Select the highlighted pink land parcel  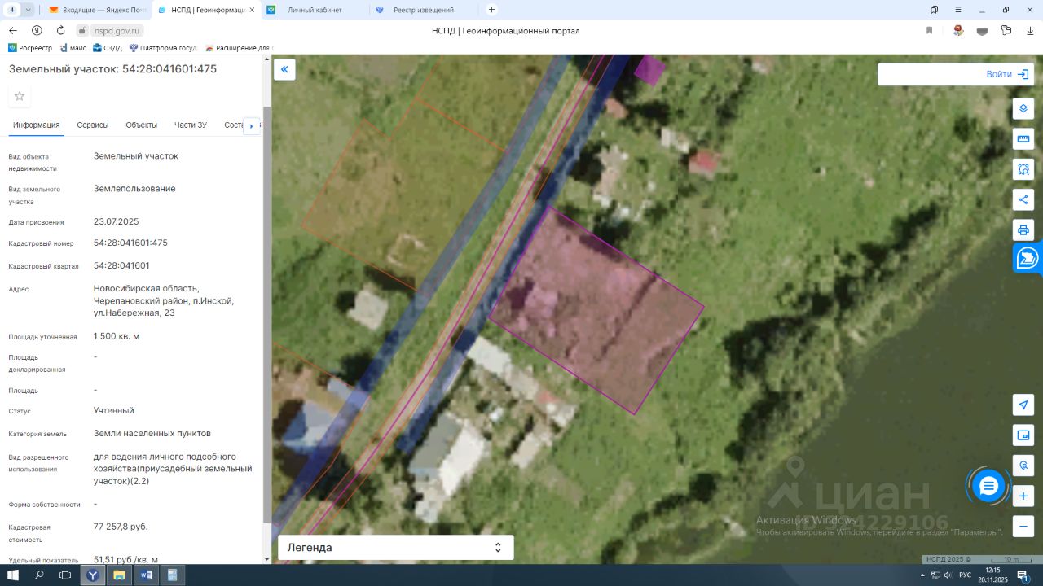597,309
